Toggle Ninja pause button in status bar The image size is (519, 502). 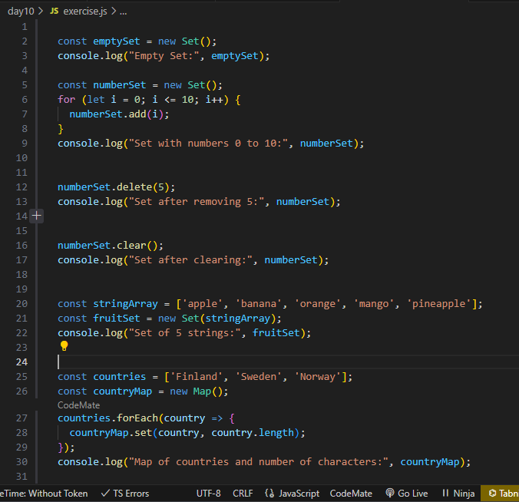point(458,494)
